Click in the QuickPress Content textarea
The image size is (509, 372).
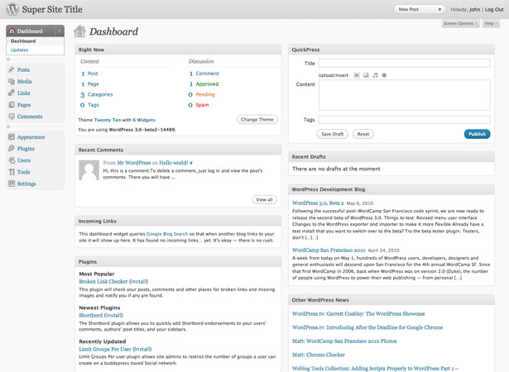[x=405, y=95]
